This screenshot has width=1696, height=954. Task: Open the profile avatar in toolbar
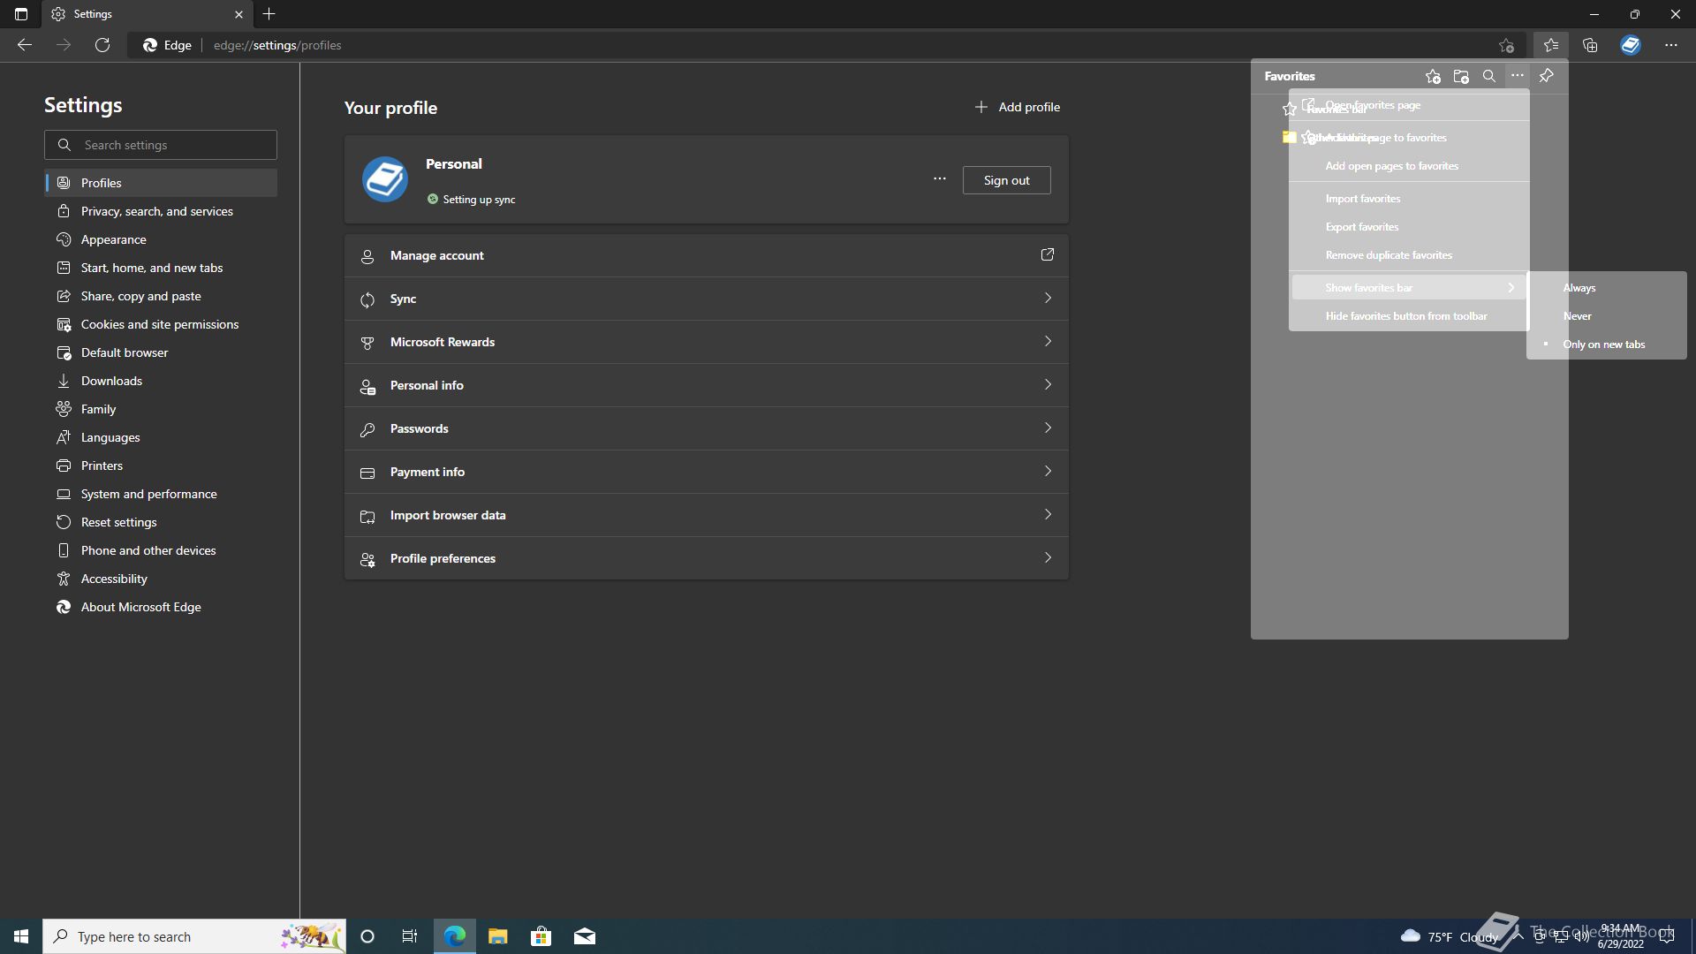(x=1631, y=45)
